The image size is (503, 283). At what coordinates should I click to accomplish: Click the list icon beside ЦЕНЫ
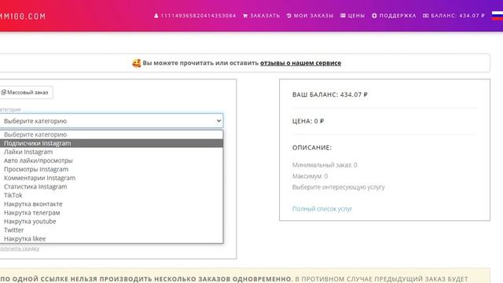coord(343,16)
